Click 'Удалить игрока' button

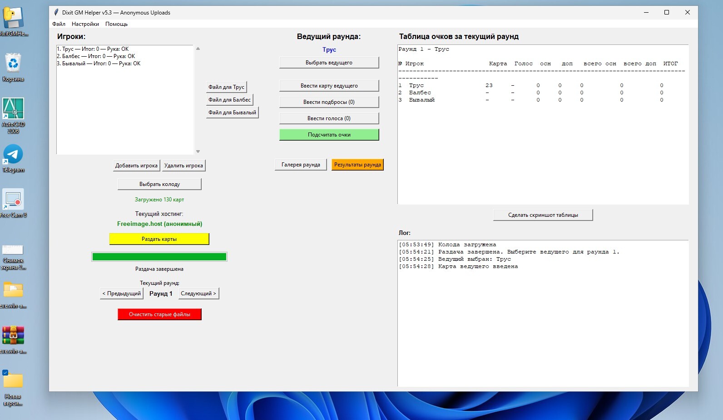(183, 166)
